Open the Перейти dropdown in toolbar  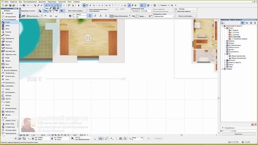coord(164,5)
